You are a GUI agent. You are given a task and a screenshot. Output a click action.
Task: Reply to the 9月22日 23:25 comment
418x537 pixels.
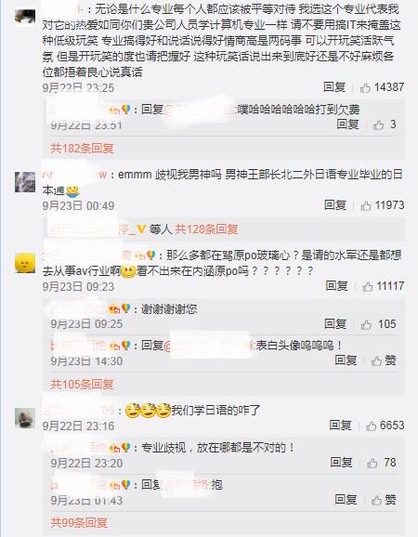(334, 87)
